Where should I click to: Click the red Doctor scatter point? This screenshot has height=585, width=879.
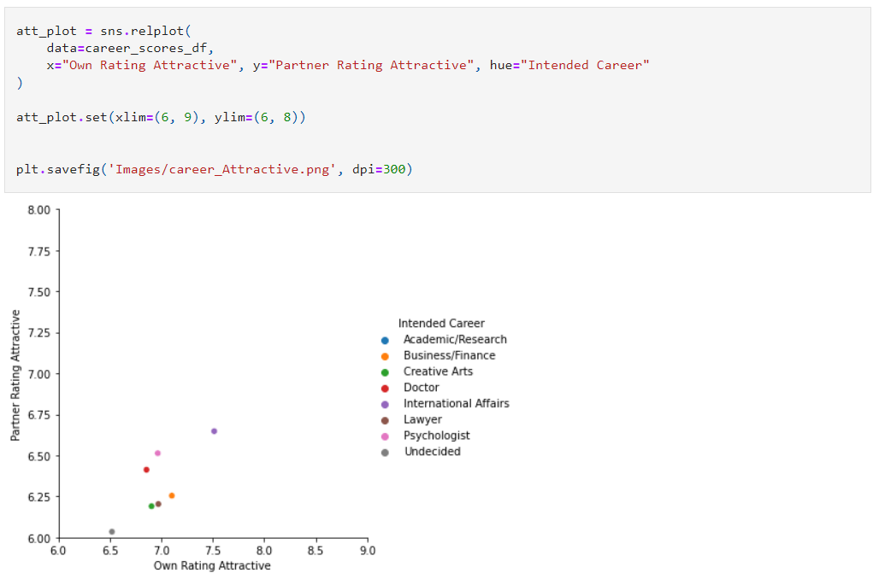click(147, 469)
